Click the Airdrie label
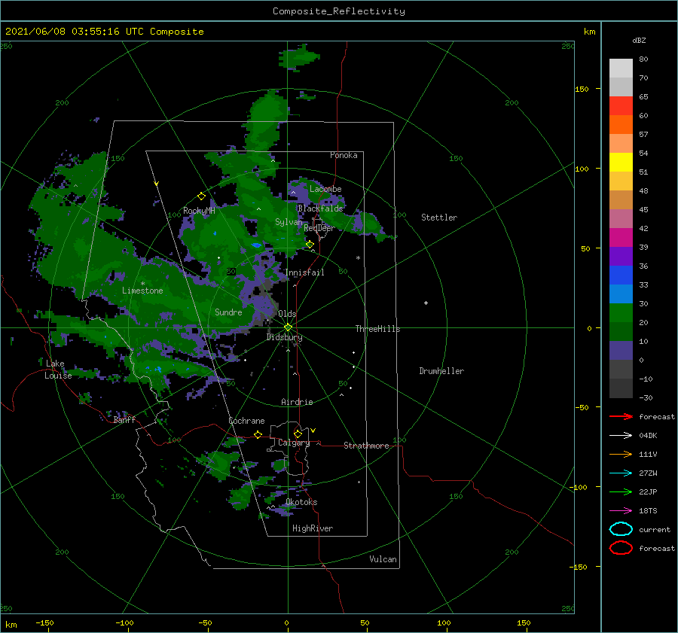The image size is (678, 633). coord(297,402)
